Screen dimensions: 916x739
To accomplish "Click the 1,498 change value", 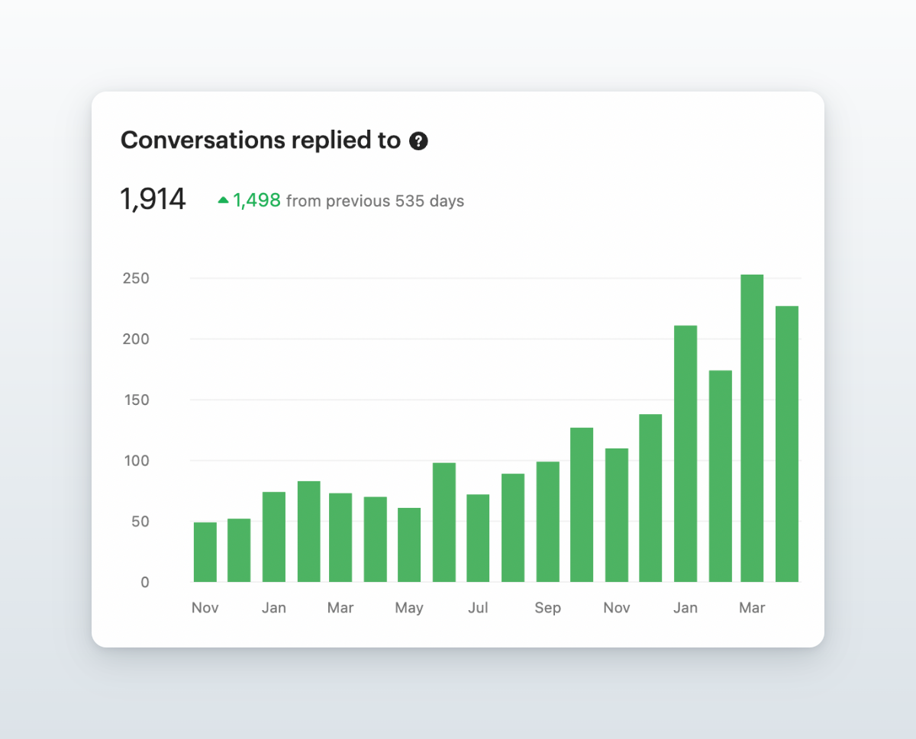I will coord(257,201).
